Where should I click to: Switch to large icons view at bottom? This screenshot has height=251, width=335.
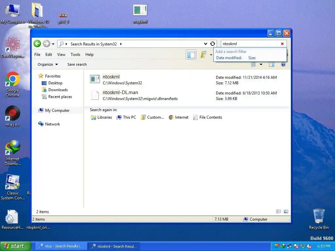coord(286,211)
